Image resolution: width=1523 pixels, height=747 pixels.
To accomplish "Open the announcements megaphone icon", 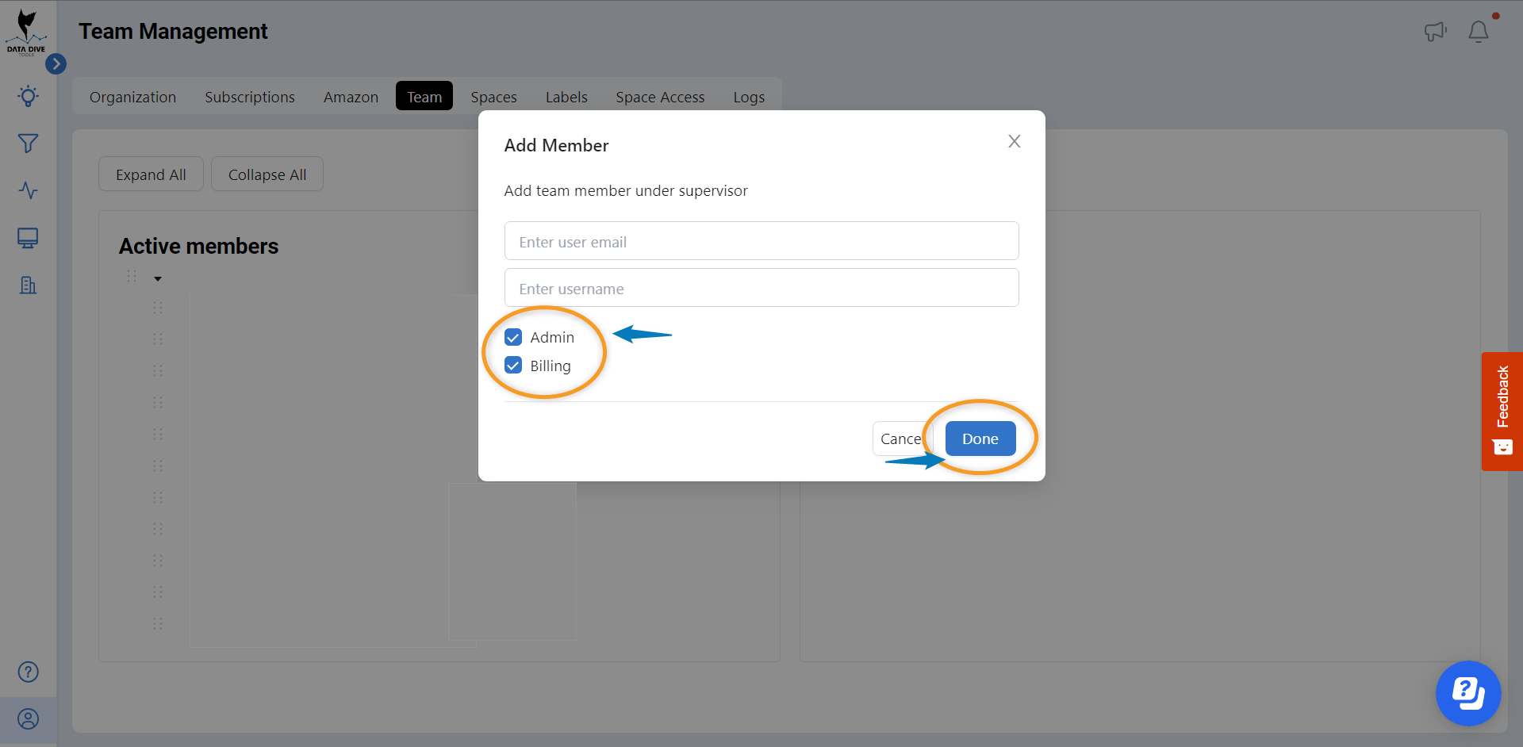I will (x=1435, y=32).
